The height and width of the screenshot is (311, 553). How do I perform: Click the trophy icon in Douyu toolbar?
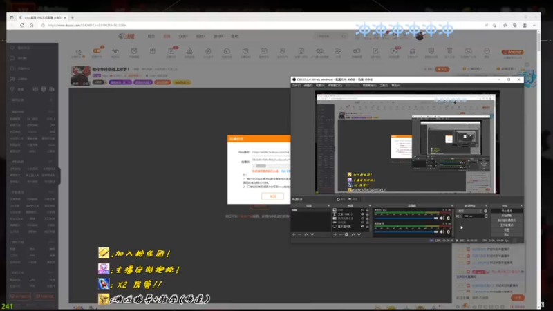point(449,51)
